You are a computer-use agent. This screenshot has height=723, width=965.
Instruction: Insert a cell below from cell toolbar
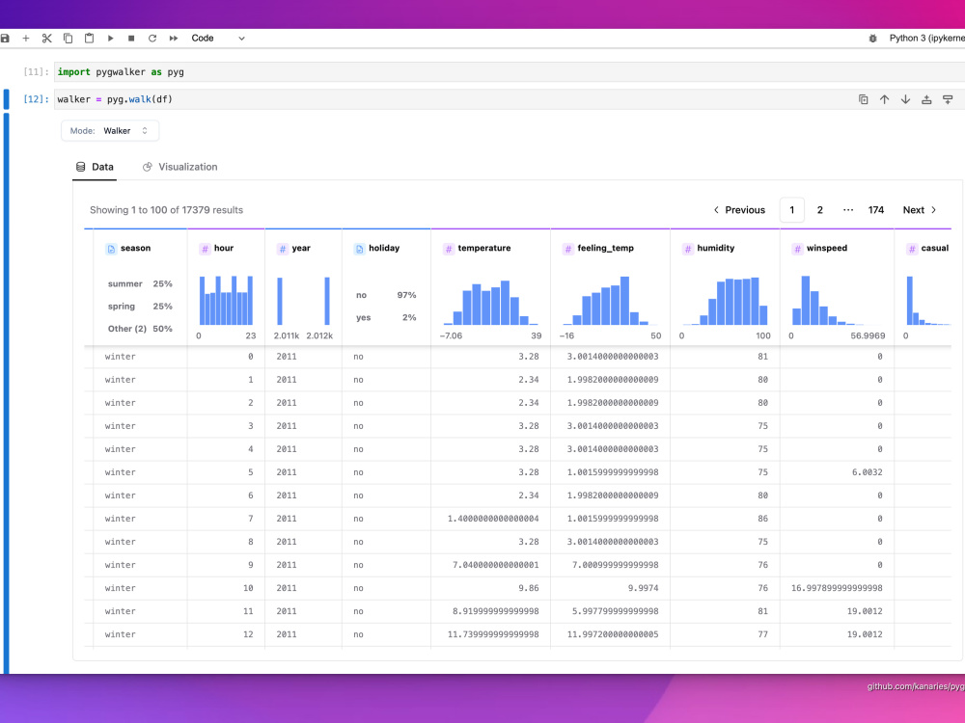948,99
